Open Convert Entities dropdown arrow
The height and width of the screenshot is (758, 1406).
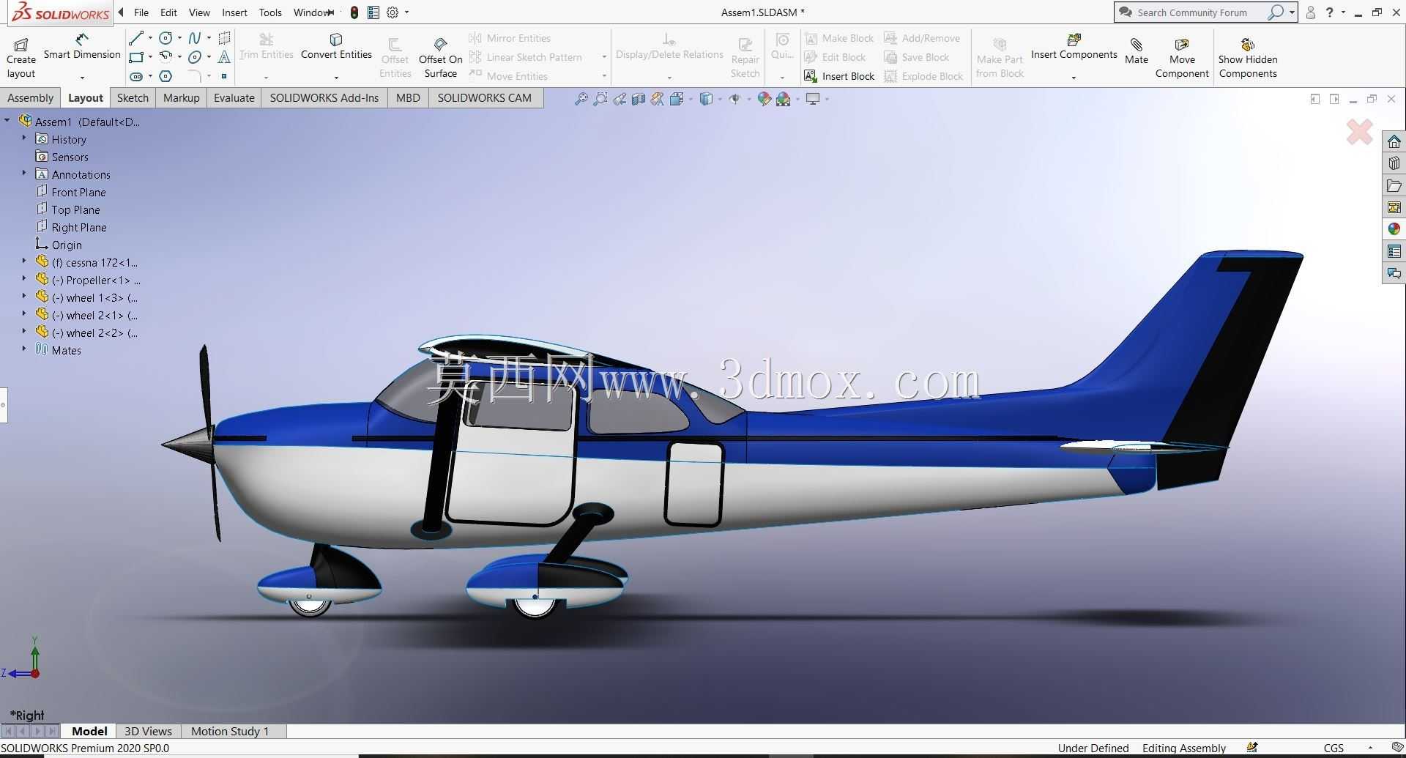pos(336,77)
